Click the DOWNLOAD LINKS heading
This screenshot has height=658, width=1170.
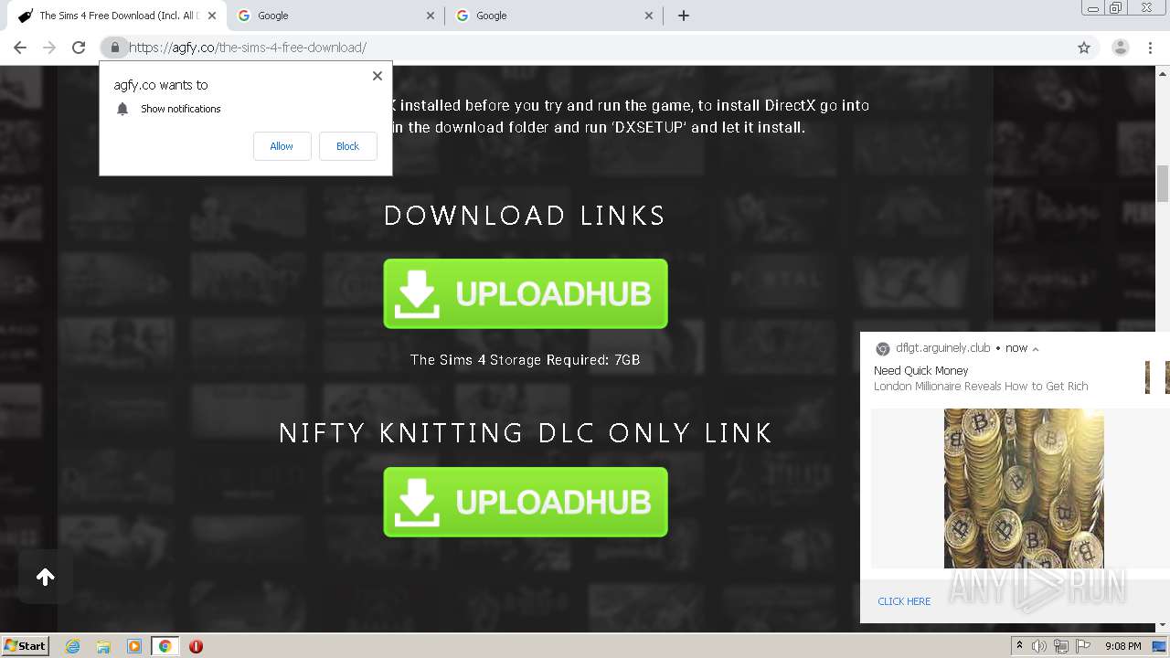(x=525, y=216)
